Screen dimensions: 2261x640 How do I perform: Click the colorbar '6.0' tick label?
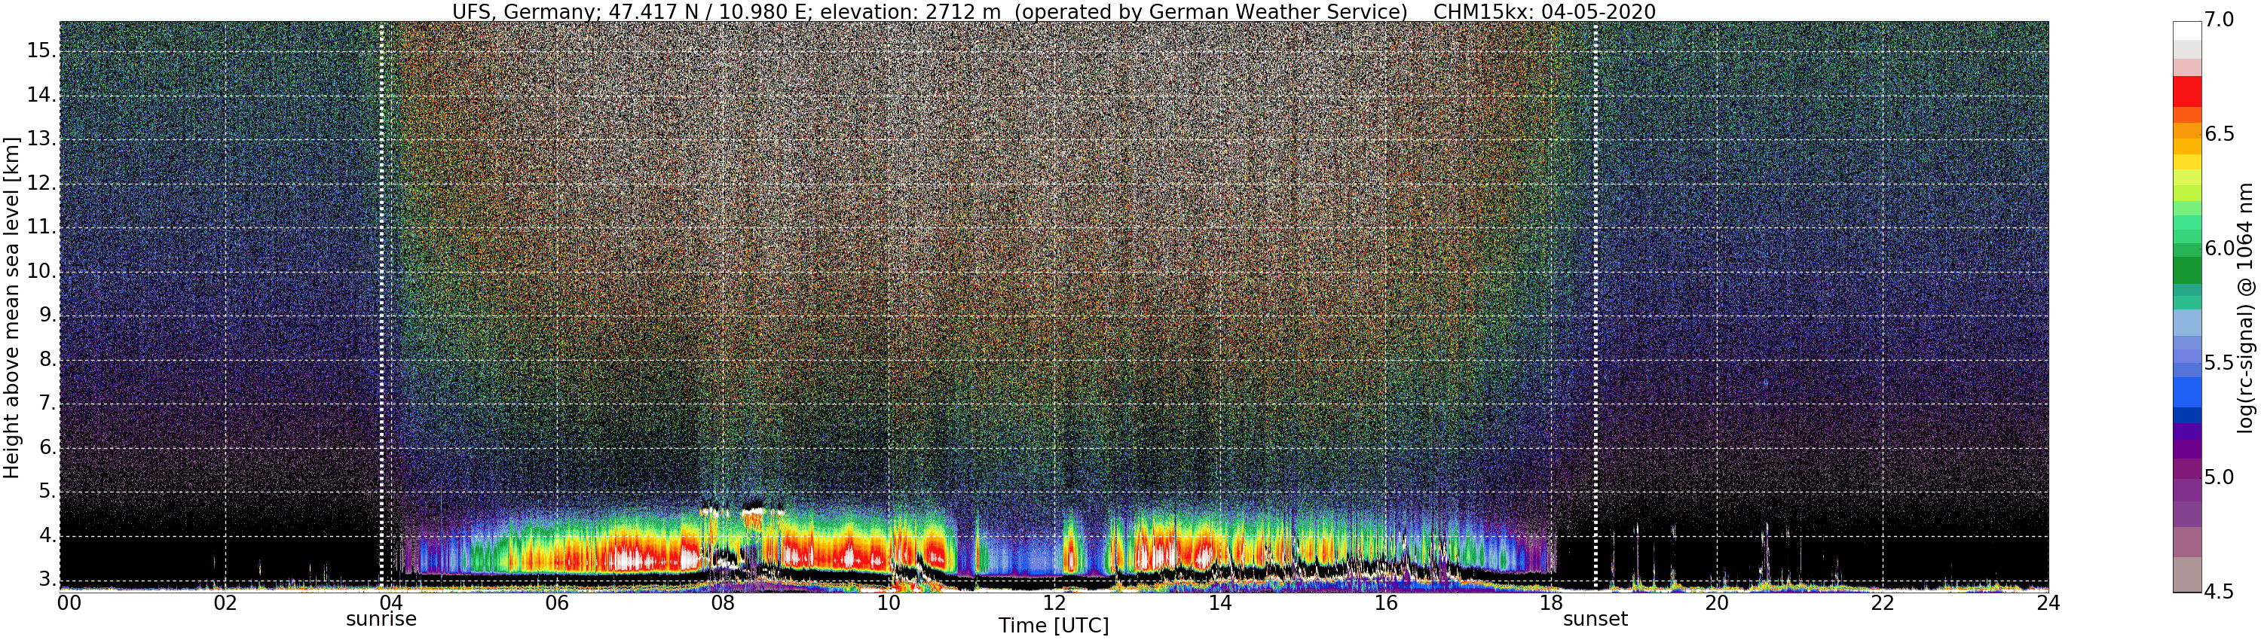[x=2219, y=249]
